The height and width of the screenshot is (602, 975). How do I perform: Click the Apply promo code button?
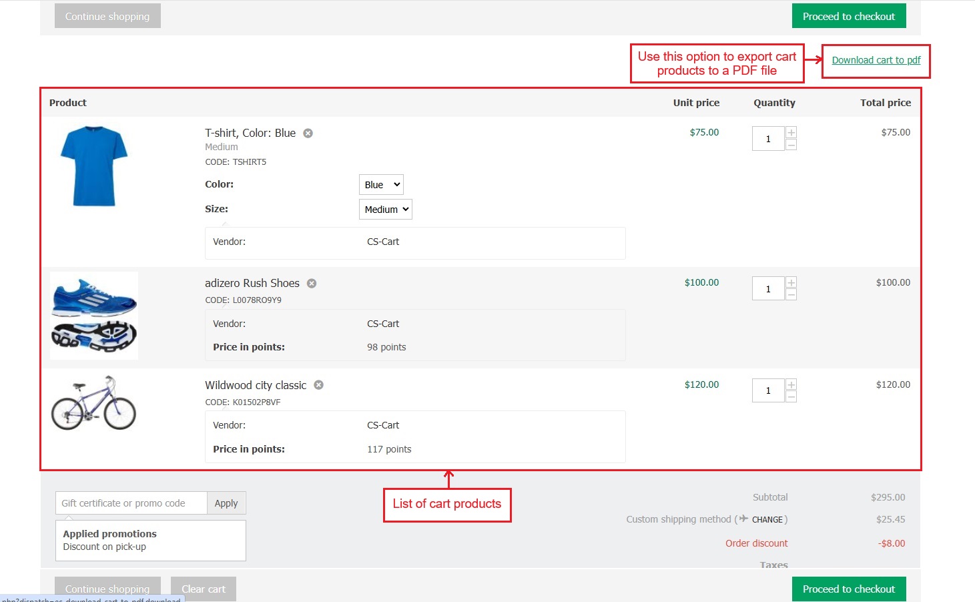(226, 503)
